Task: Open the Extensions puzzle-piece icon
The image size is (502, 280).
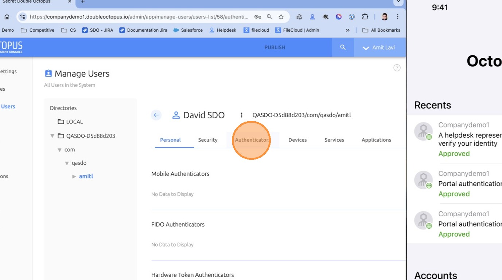Action: [x=365, y=17]
